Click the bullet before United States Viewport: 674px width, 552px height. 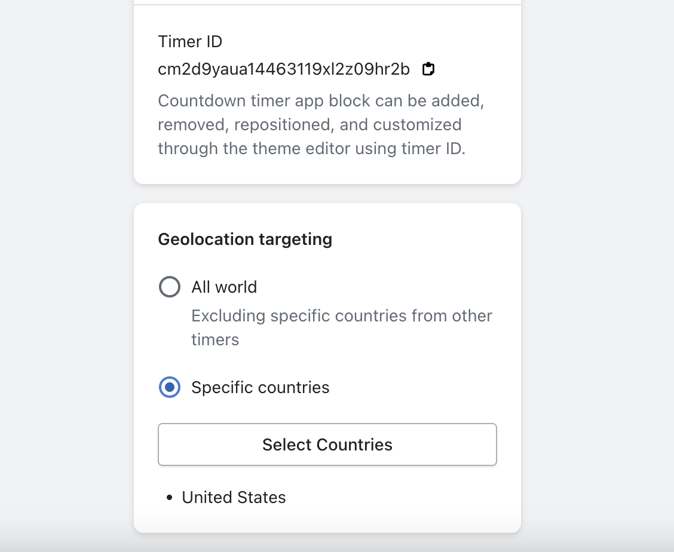pos(170,498)
